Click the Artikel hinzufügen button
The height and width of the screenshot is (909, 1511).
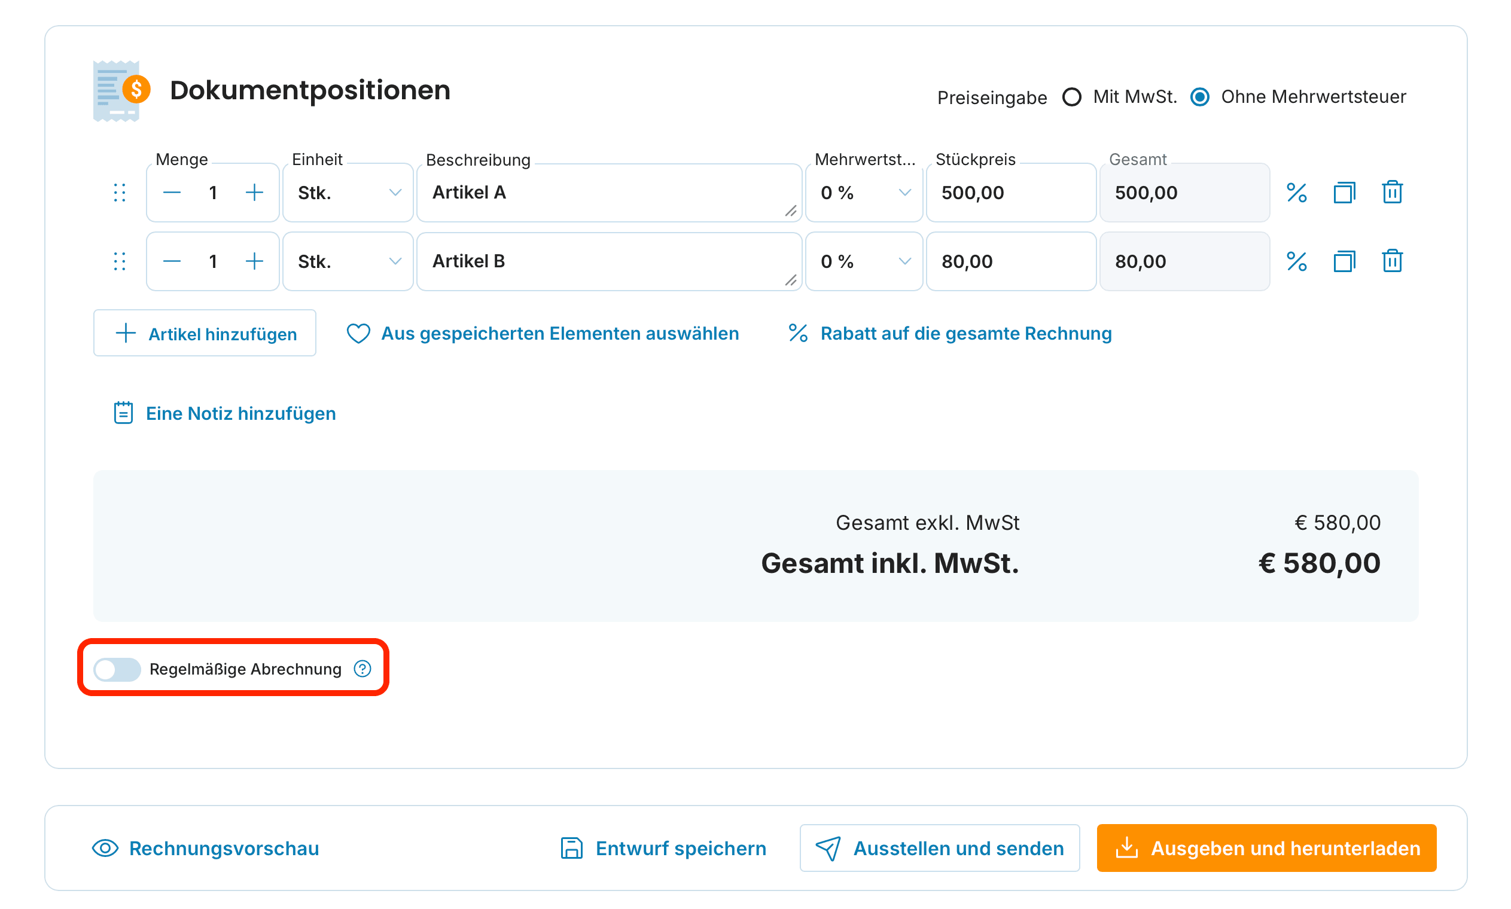coord(205,333)
